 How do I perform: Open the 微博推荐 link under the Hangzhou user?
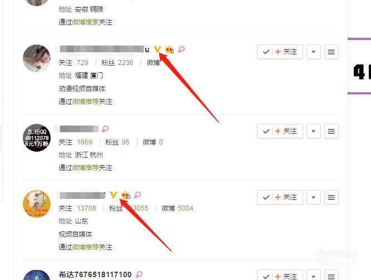(85, 168)
